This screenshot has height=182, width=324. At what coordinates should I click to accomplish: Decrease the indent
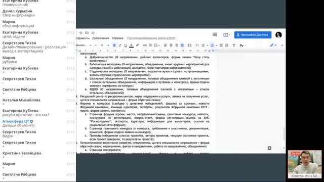[x=221, y=45]
